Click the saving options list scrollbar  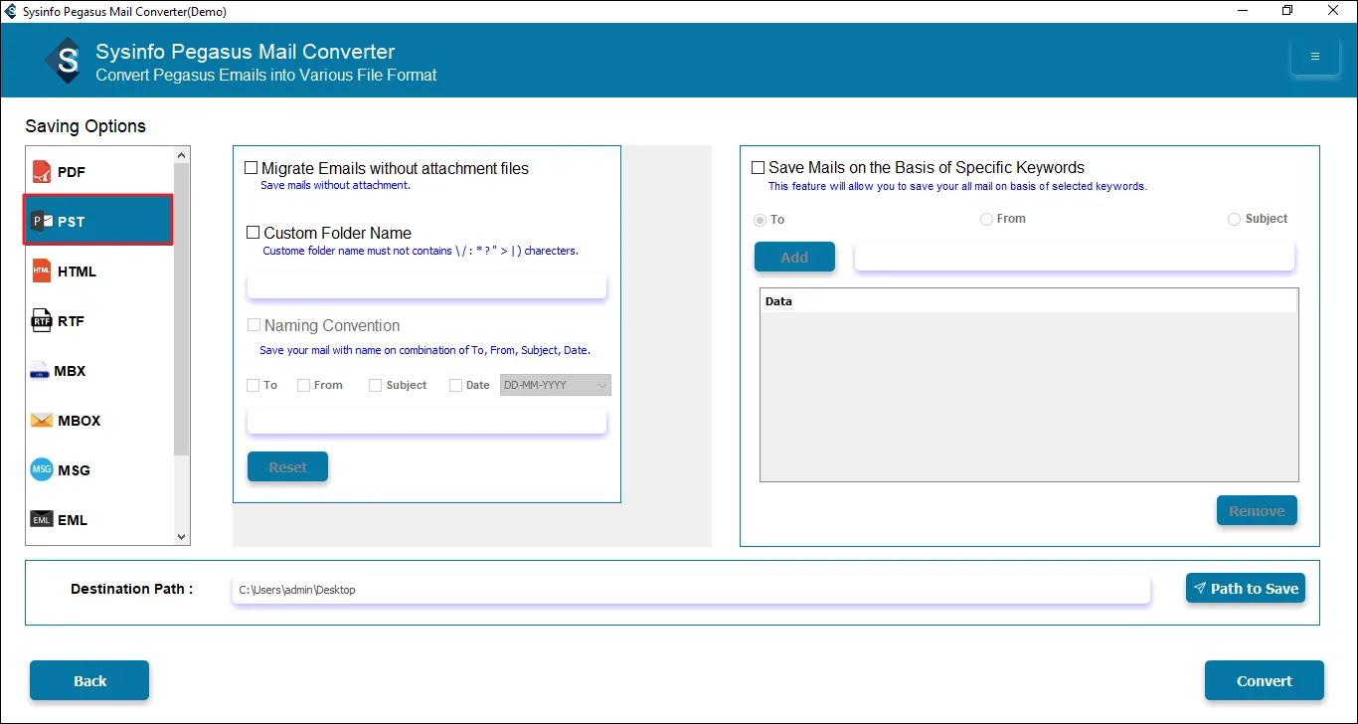[x=181, y=309]
